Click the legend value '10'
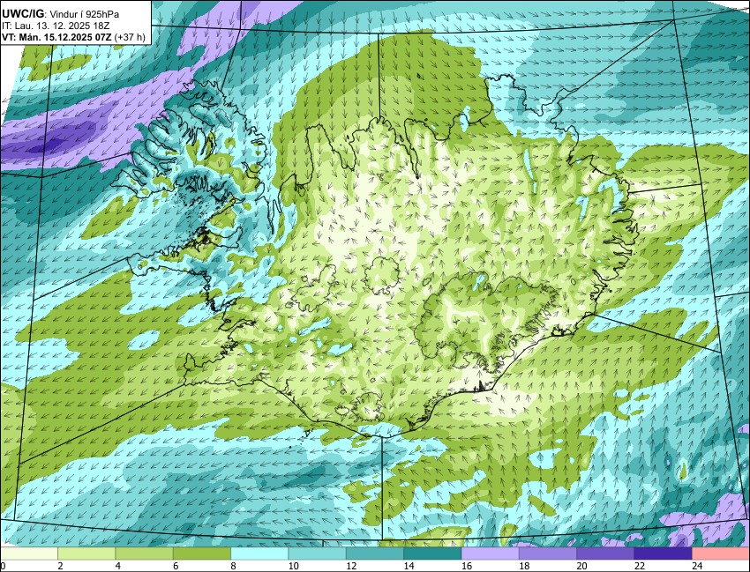 click(294, 566)
